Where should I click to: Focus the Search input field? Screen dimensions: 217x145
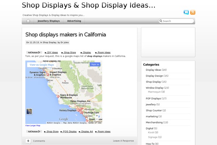[x=176, y=21]
